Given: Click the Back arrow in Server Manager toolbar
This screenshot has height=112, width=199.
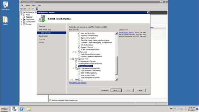Looking at the screenshot, I should tap(21, 9).
